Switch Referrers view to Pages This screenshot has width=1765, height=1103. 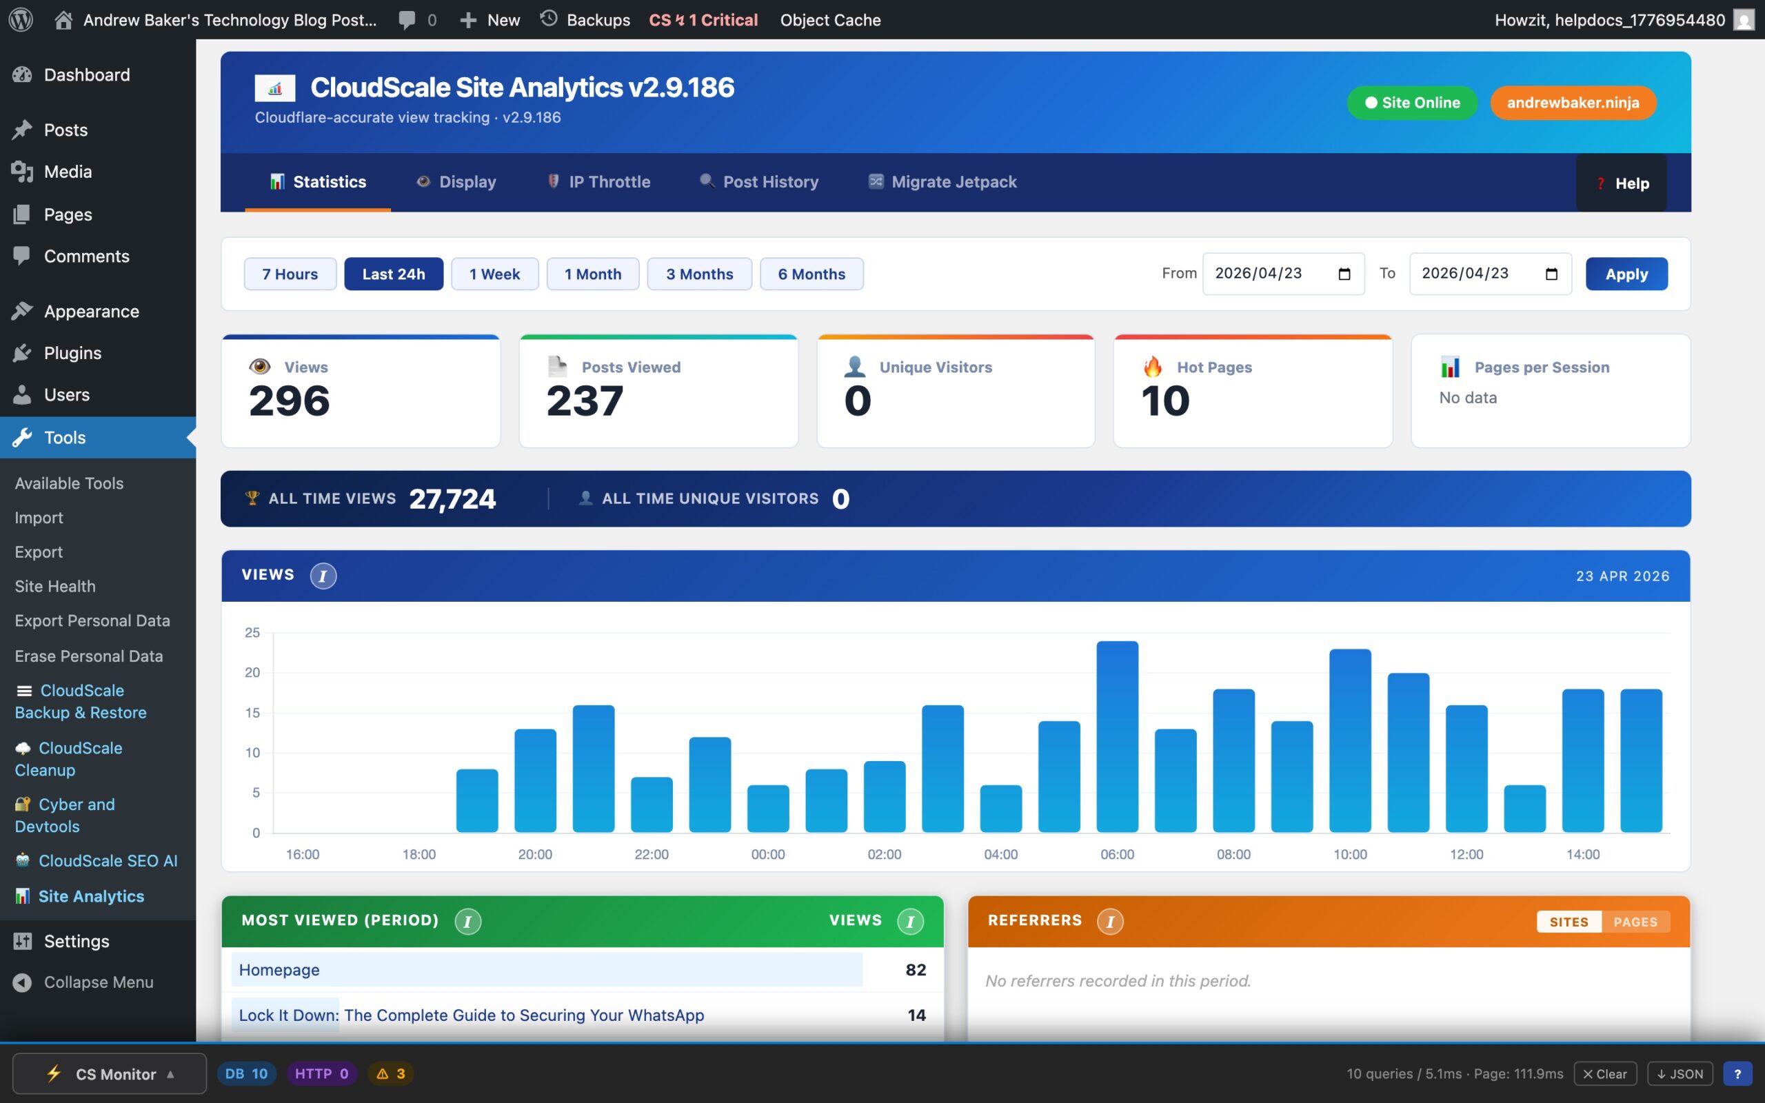point(1636,922)
